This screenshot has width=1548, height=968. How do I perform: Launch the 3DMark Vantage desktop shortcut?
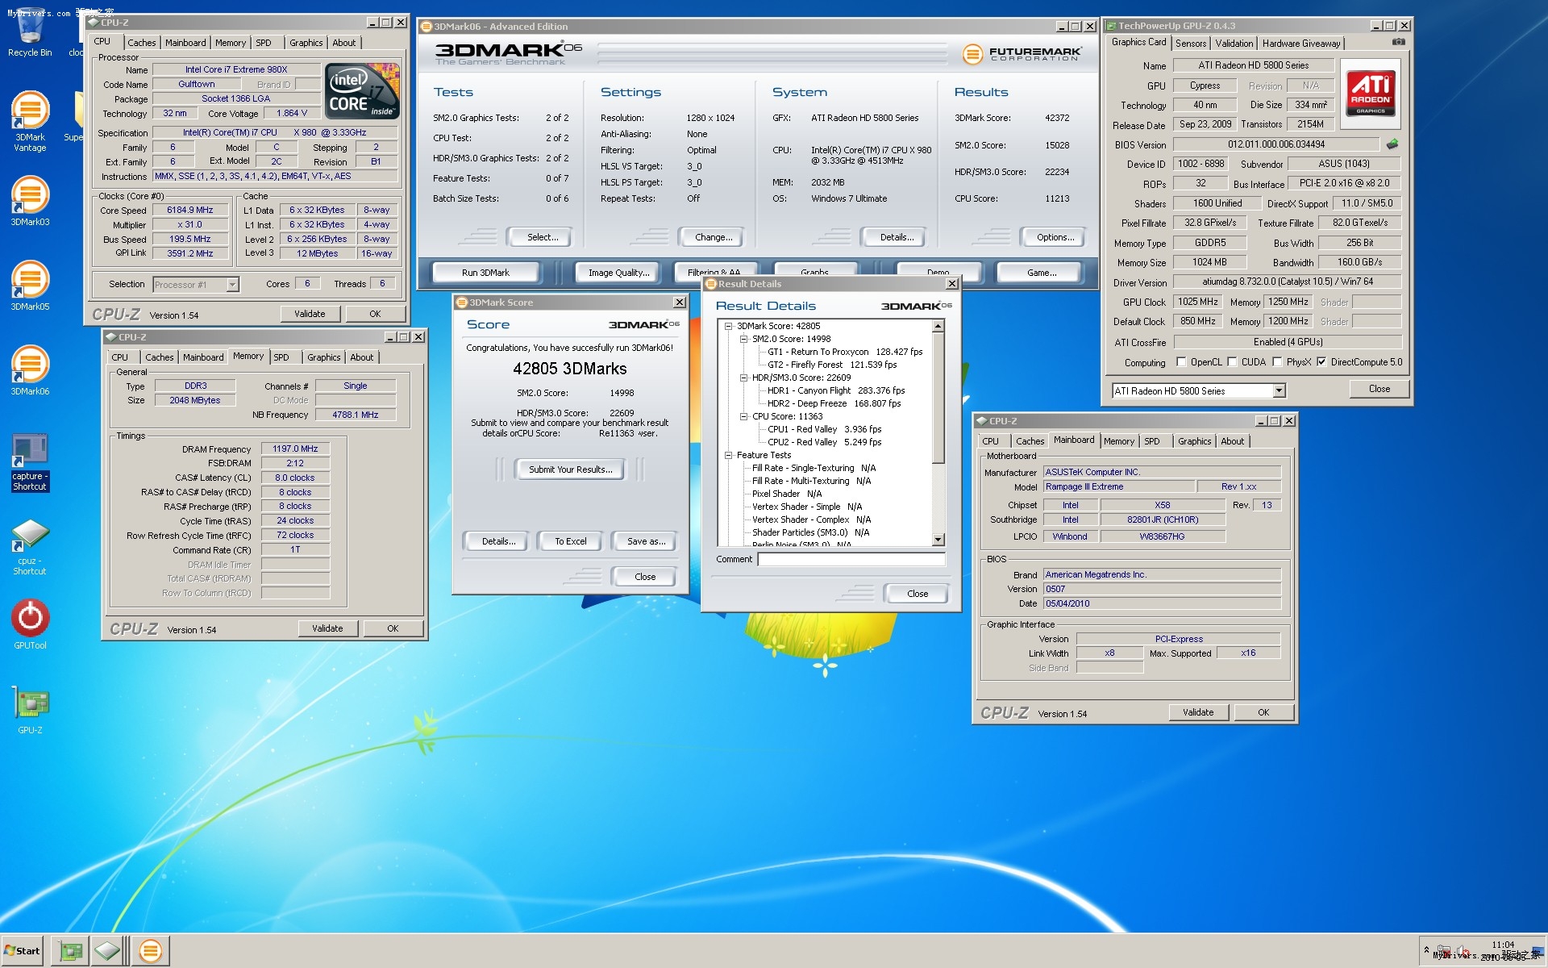click(30, 121)
